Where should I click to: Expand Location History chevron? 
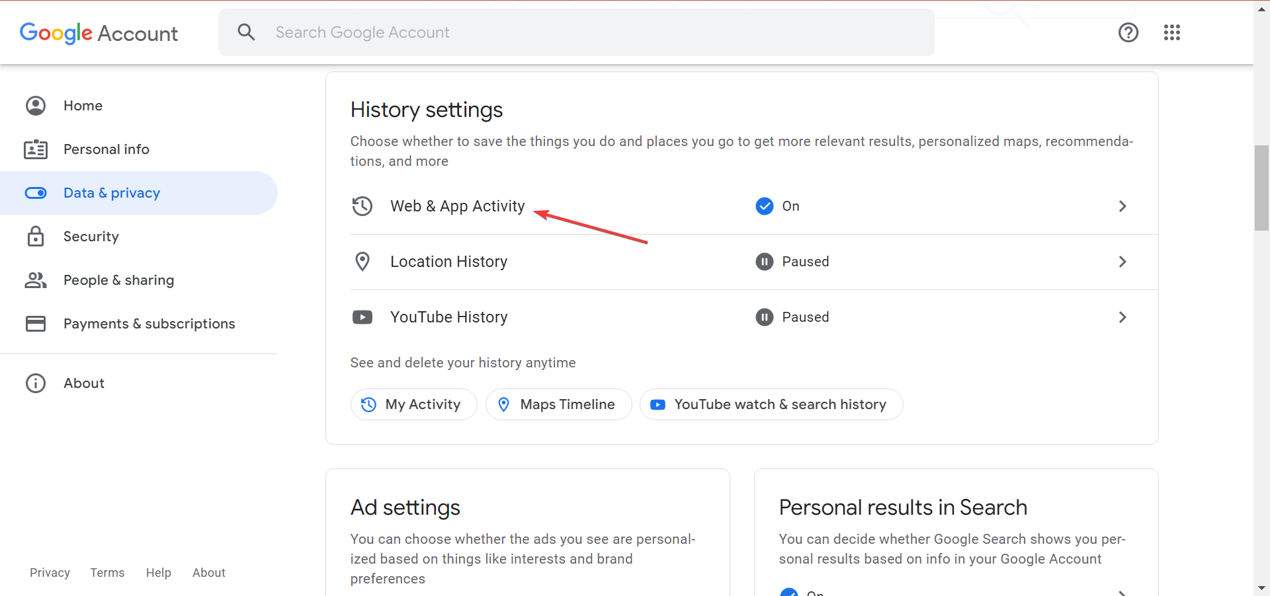tap(1122, 262)
